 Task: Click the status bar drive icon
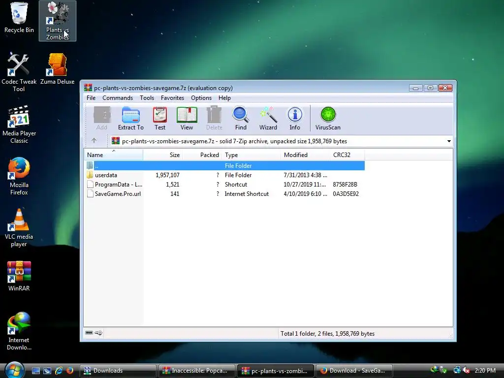tap(89, 333)
